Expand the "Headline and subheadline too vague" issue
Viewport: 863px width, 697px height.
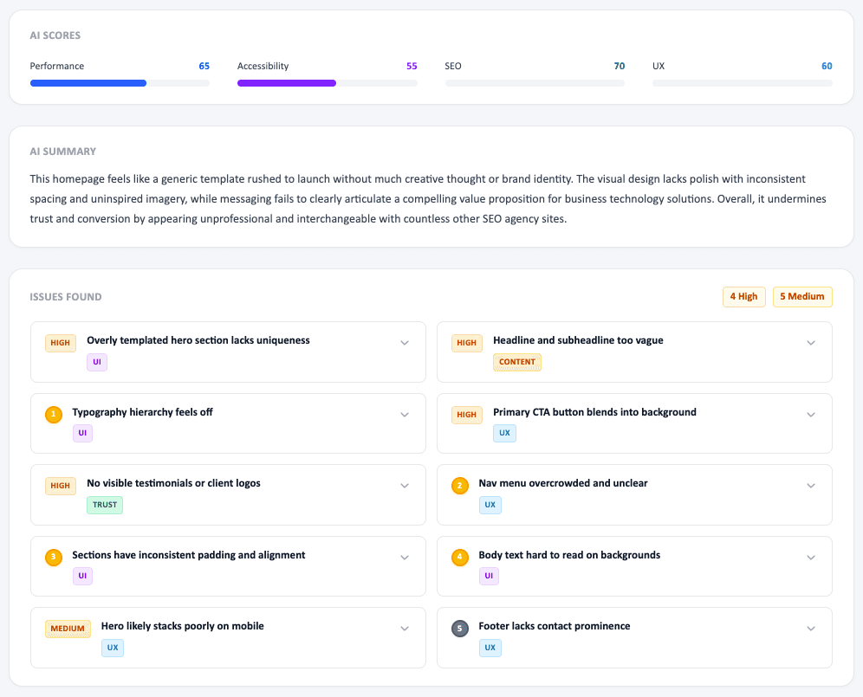(x=811, y=343)
